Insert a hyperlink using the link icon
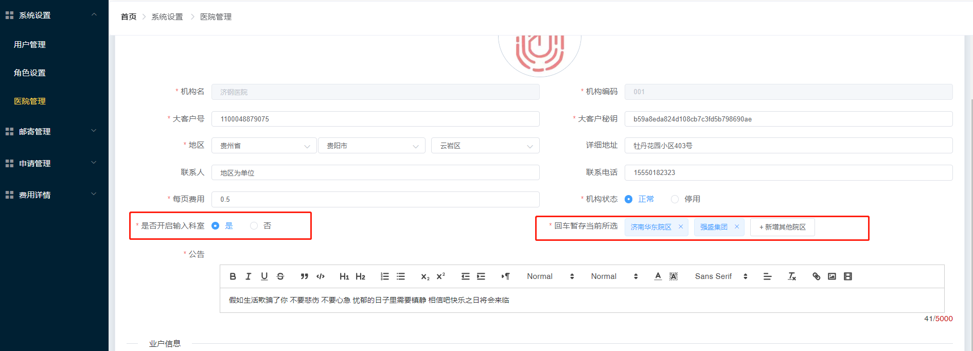Viewport: 973px width, 351px height. pos(816,276)
